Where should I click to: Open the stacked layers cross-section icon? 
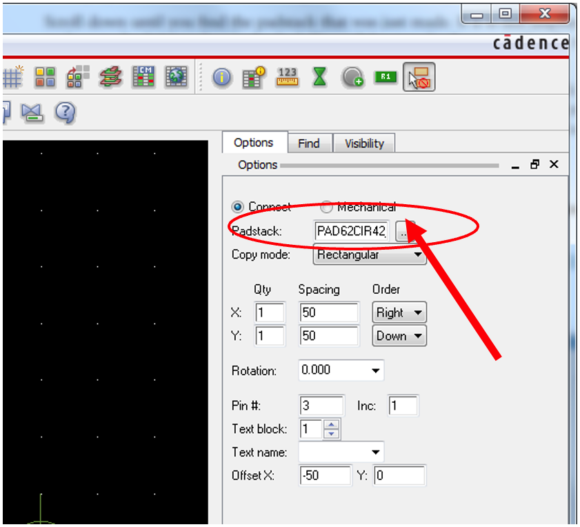(x=110, y=77)
